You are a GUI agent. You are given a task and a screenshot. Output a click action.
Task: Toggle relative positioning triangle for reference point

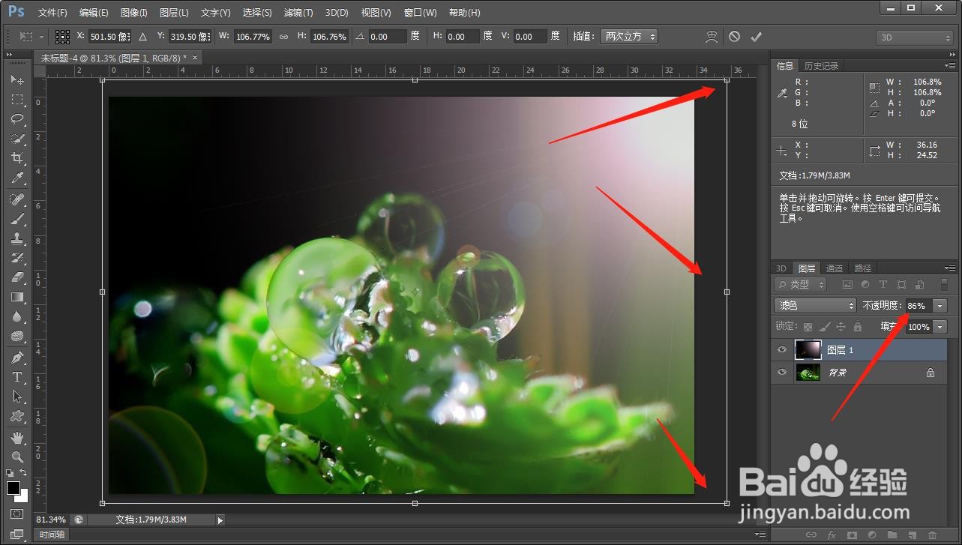[142, 36]
